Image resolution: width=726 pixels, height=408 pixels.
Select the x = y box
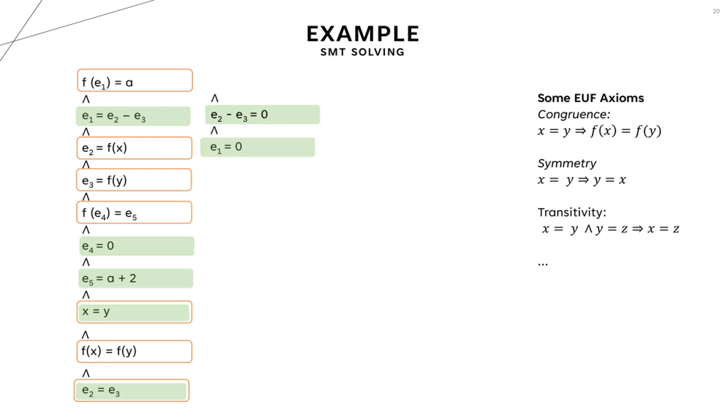pos(134,312)
